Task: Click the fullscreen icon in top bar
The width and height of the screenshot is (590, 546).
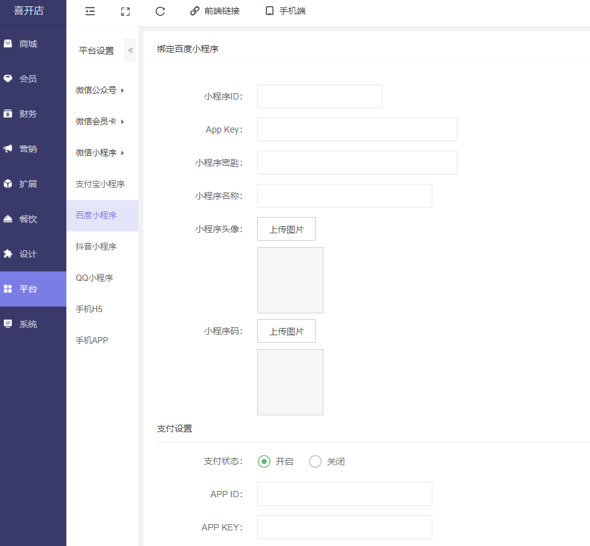Action: pyautogui.click(x=125, y=12)
